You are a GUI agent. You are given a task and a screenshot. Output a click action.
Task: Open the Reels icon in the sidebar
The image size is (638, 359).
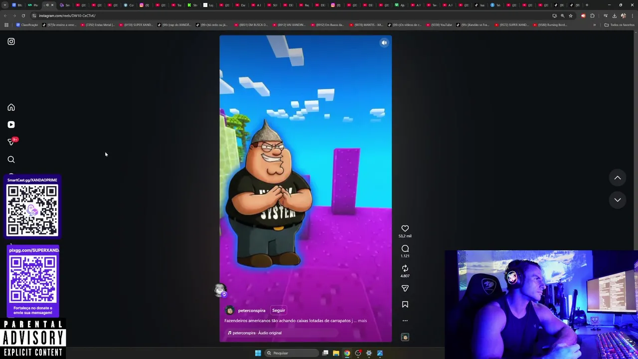tap(11, 125)
